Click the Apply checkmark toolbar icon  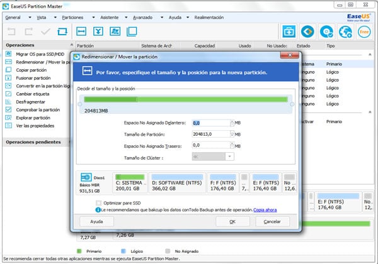point(45,31)
